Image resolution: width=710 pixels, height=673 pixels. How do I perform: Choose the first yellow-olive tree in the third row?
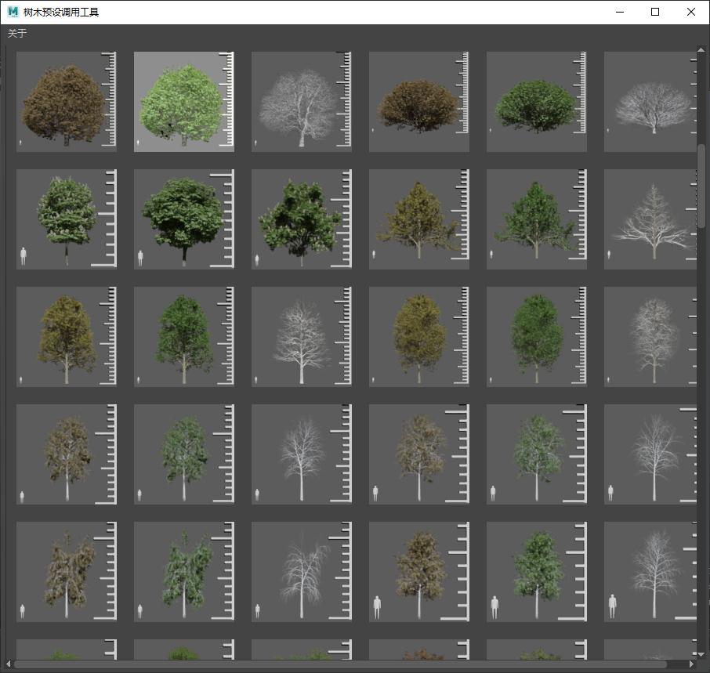pos(67,337)
